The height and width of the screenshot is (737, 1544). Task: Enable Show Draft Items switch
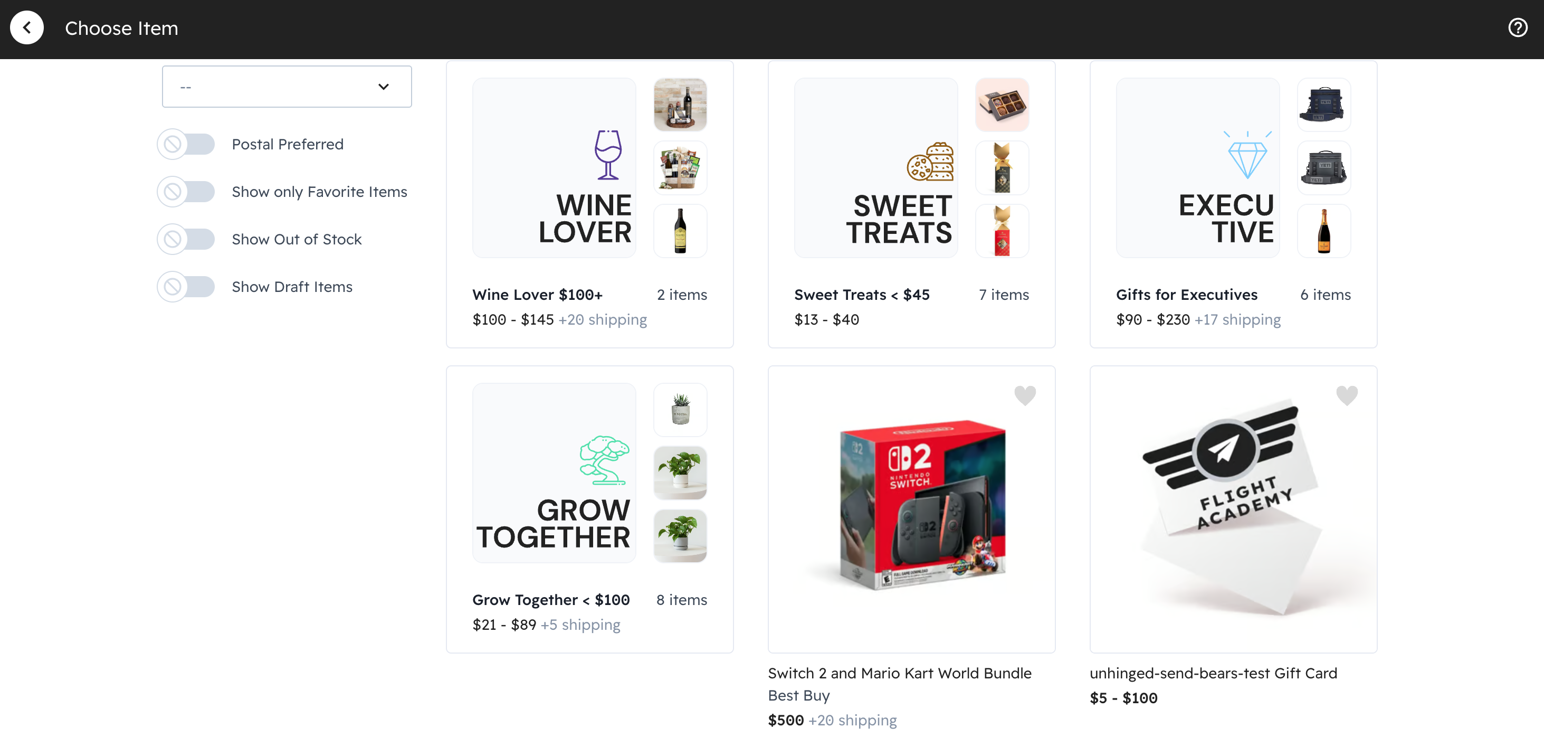coord(186,287)
